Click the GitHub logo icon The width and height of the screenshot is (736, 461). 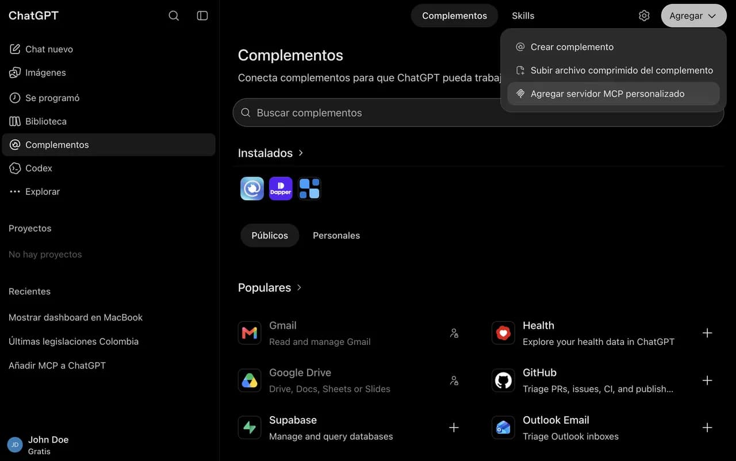tap(503, 381)
